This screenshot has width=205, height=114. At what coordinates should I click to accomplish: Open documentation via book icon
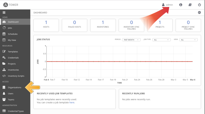(x=190, y=5)
